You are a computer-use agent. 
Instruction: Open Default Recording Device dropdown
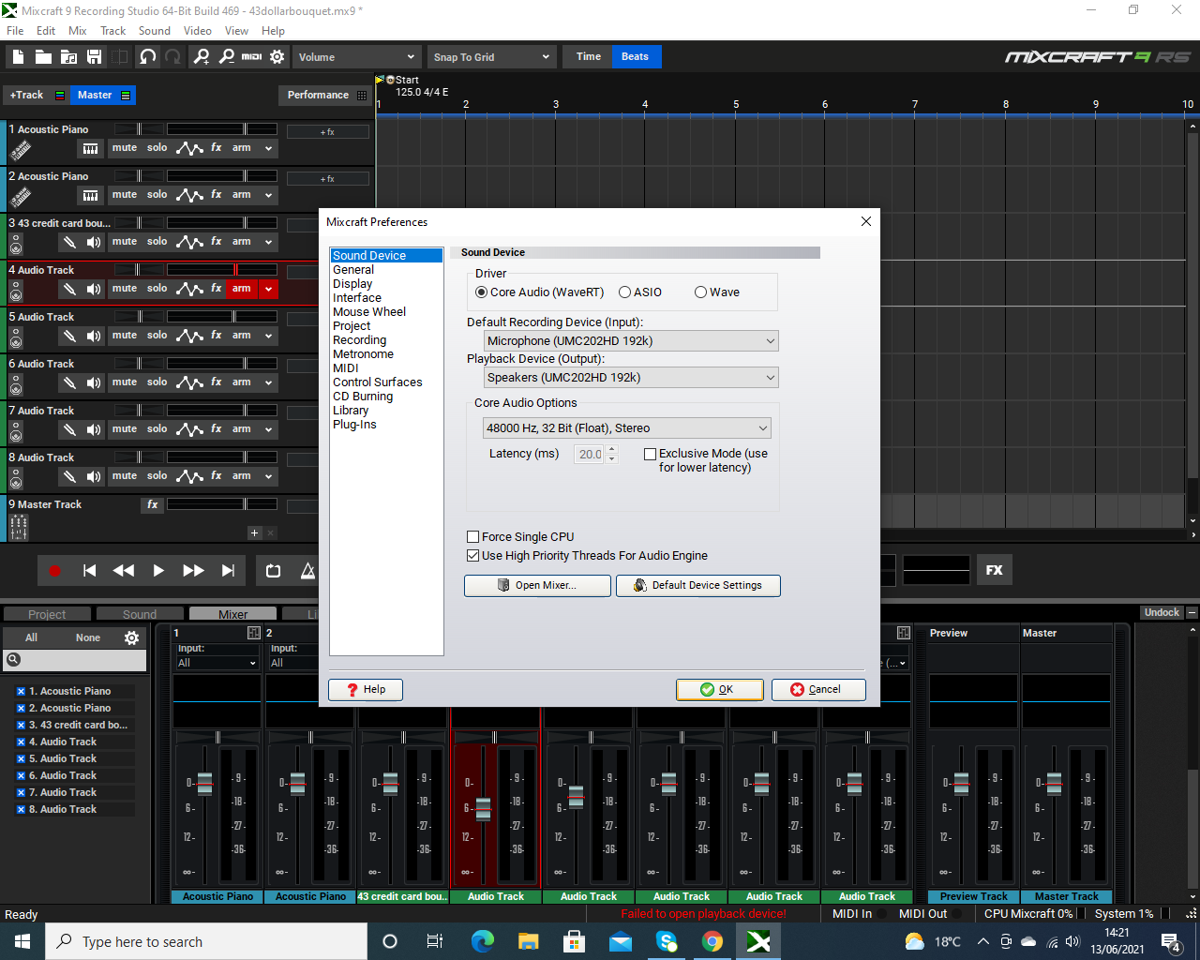coord(631,341)
